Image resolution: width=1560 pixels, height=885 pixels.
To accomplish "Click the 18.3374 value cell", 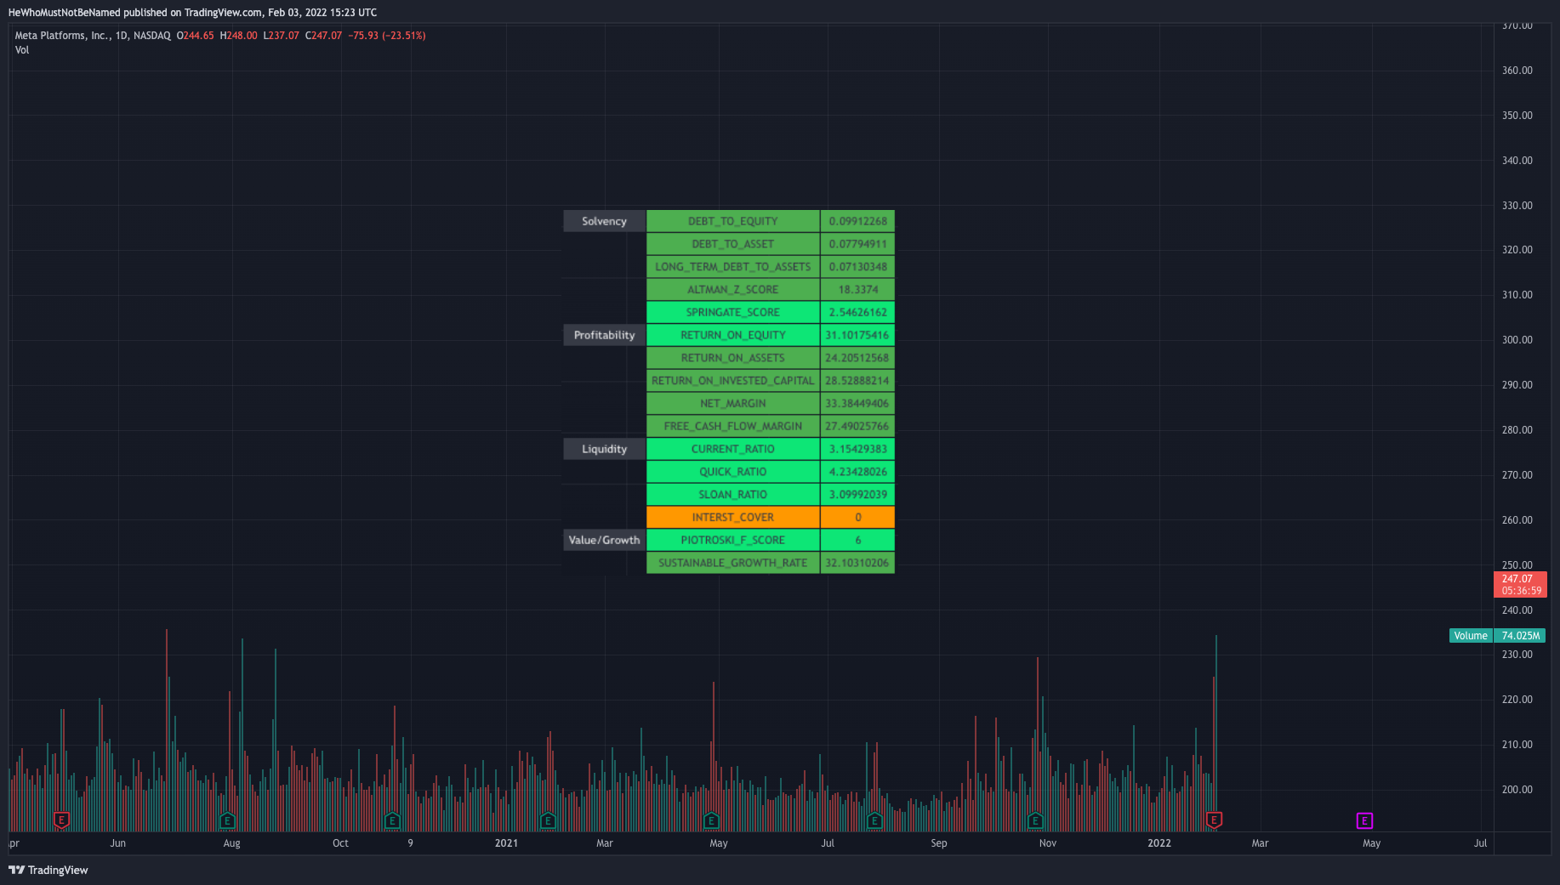I will point(857,289).
